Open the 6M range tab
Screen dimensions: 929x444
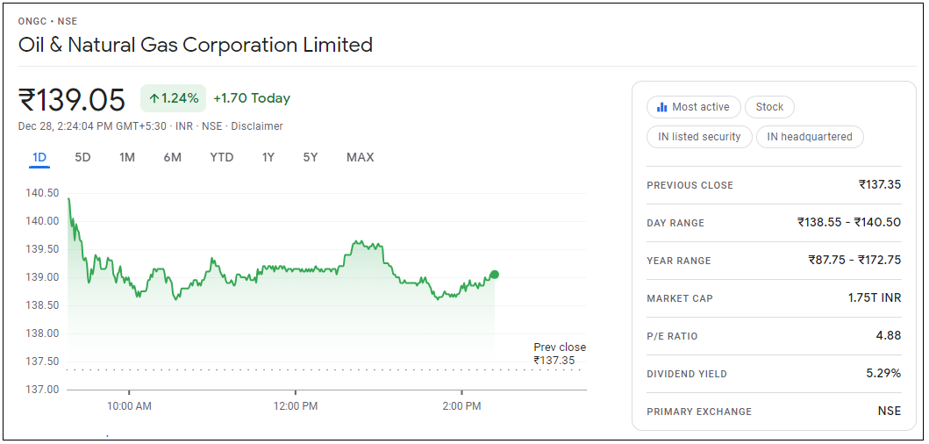pyautogui.click(x=173, y=157)
